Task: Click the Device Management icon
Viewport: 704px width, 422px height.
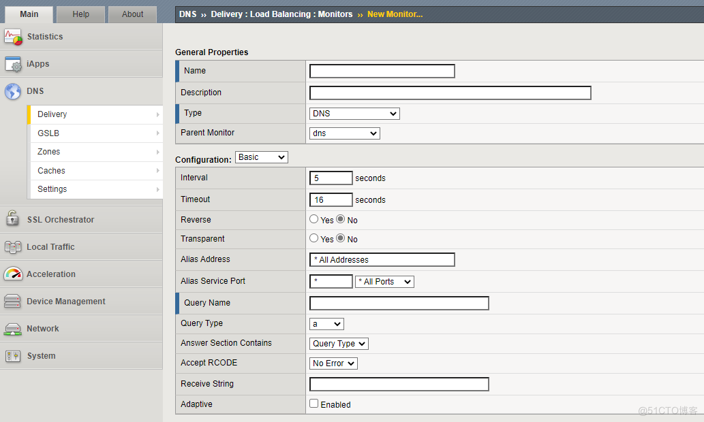Action: point(13,302)
